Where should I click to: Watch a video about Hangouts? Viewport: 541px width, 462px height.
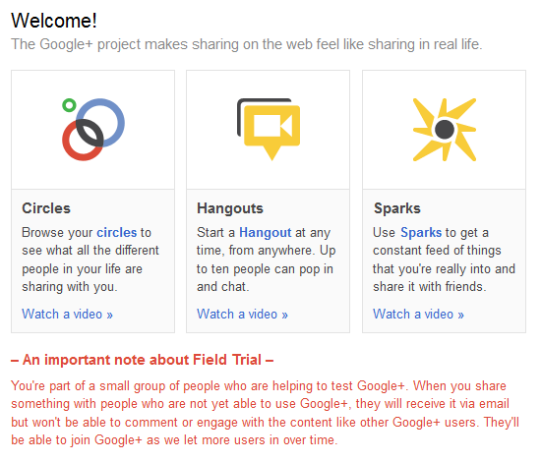tap(242, 315)
